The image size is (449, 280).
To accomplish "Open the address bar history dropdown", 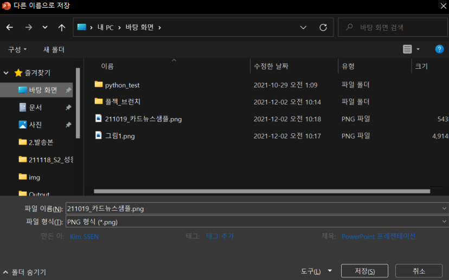I will point(303,28).
